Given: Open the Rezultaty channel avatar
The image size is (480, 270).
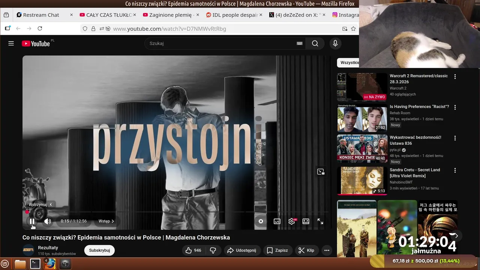Looking at the screenshot, I should click(28, 250).
